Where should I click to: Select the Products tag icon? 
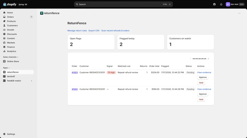pyautogui.click(x=4, y=21)
